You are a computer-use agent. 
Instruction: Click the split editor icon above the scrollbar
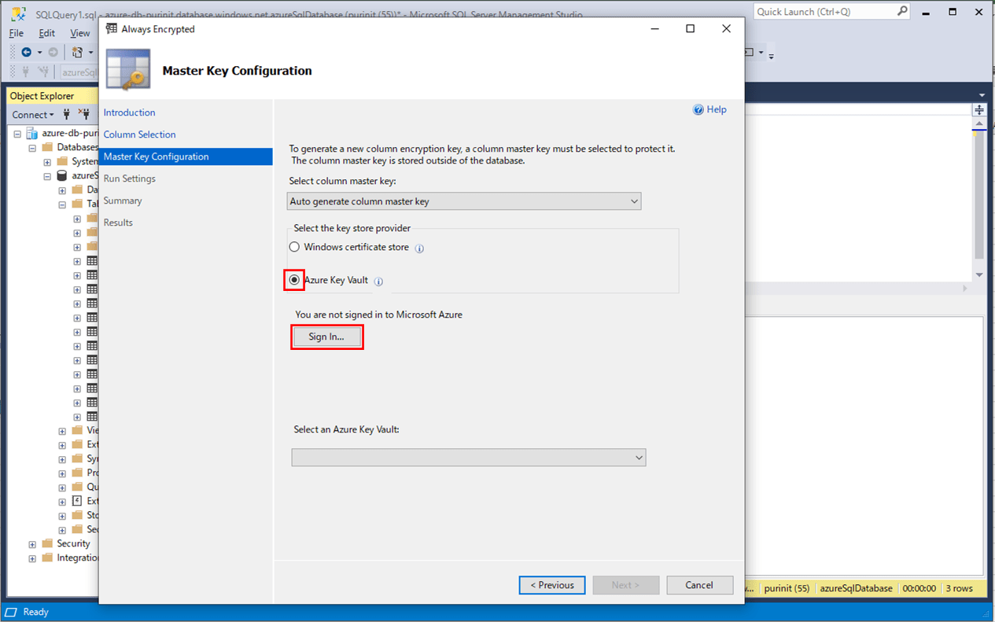pos(979,110)
